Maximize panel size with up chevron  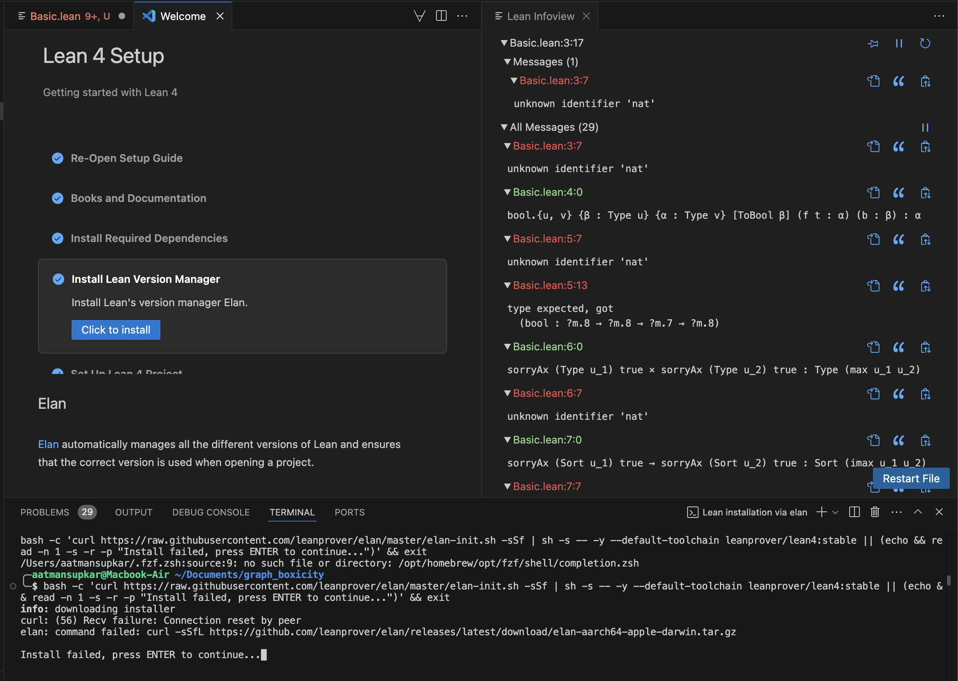(918, 512)
